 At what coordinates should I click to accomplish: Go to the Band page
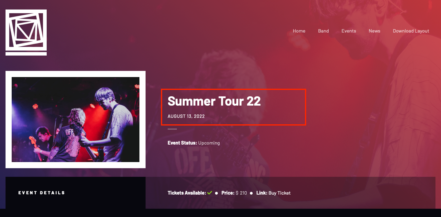pos(323,31)
